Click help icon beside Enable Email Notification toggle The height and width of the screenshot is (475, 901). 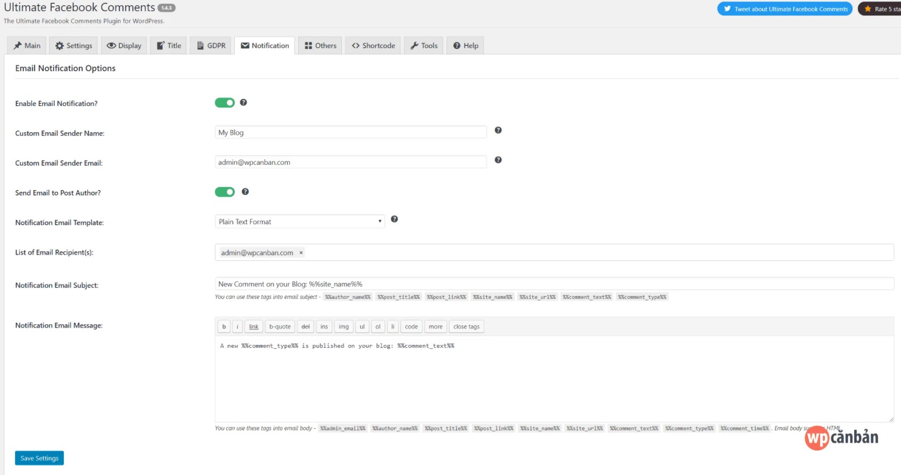[x=243, y=102]
